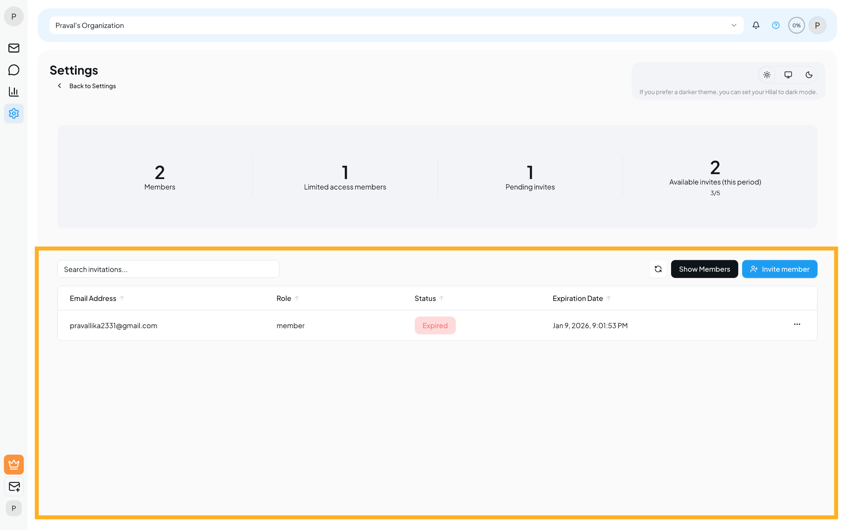
Task: Enable light theme with the sun icon
Action: pos(767,75)
